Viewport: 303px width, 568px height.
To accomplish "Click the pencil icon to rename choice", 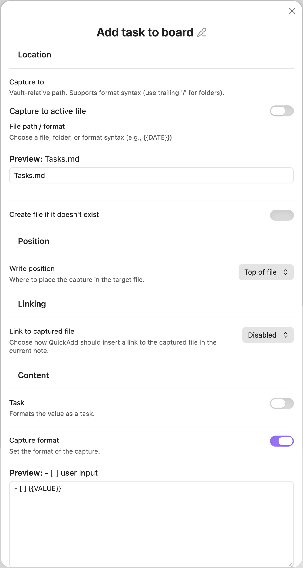I will click(202, 32).
